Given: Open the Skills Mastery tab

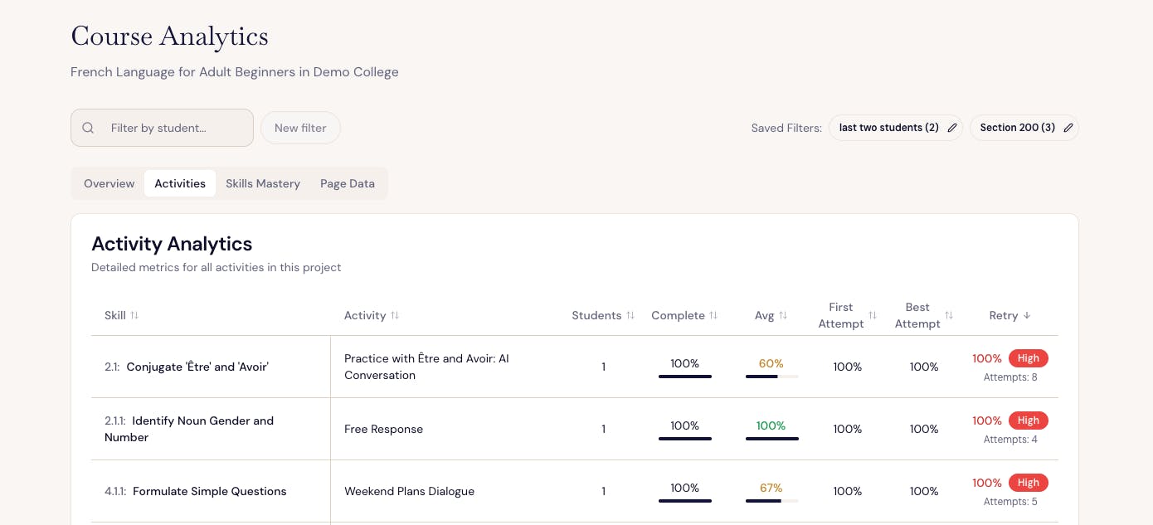Looking at the screenshot, I should pos(263,183).
